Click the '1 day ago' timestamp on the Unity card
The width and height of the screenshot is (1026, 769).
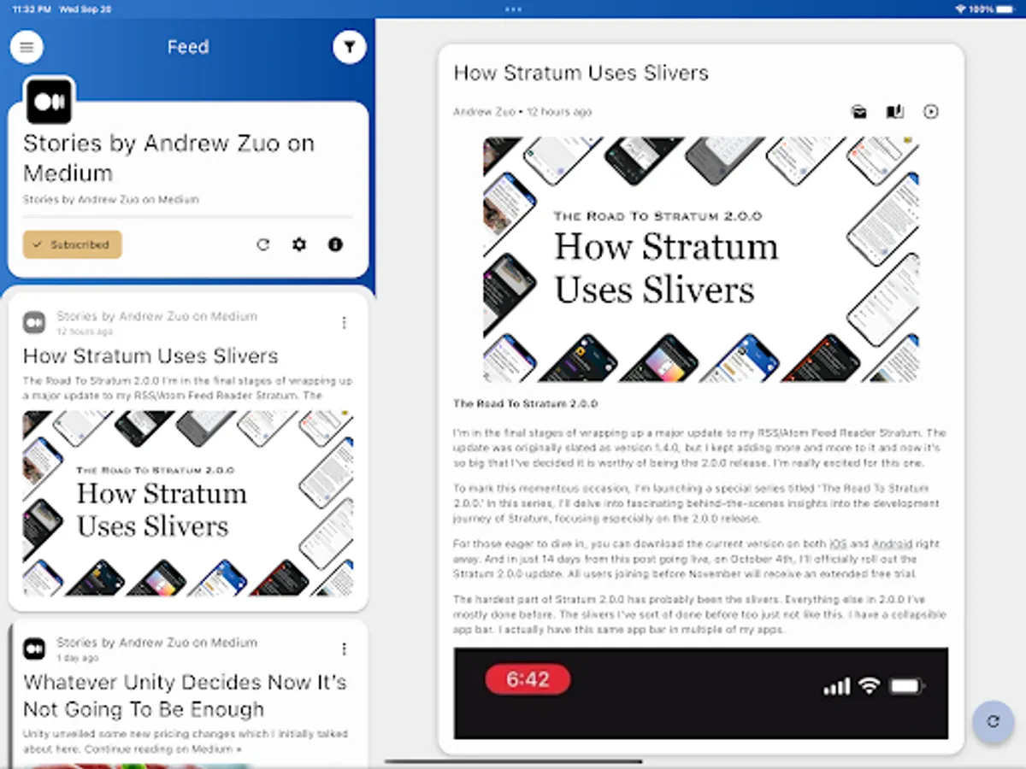pyautogui.click(x=78, y=658)
